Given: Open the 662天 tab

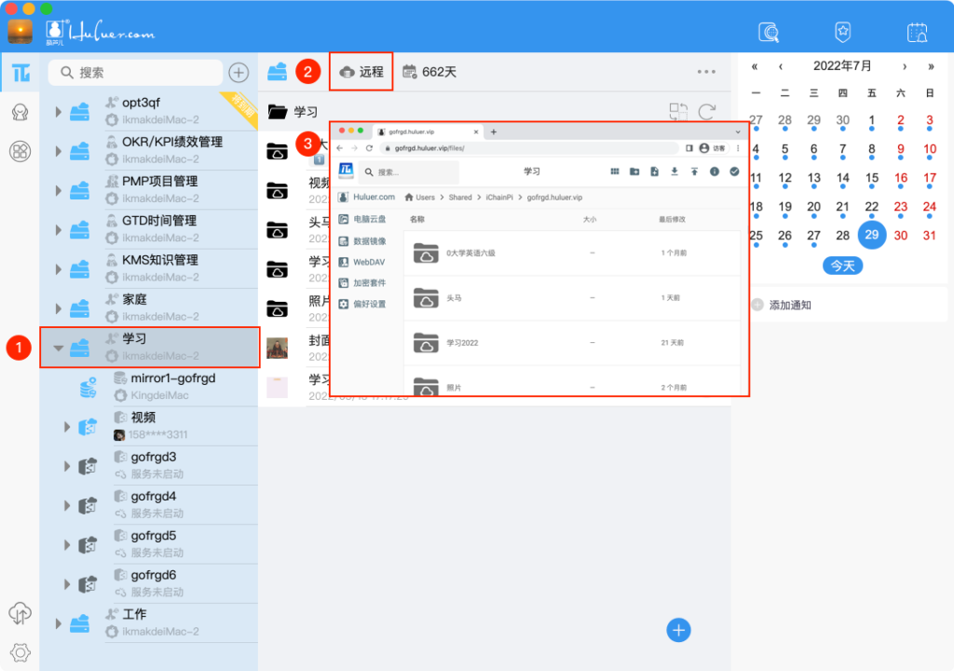Looking at the screenshot, I should [429, 72].
